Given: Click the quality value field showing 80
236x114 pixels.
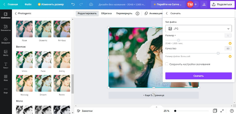Looking at the screenshot, I should [228, 48].
